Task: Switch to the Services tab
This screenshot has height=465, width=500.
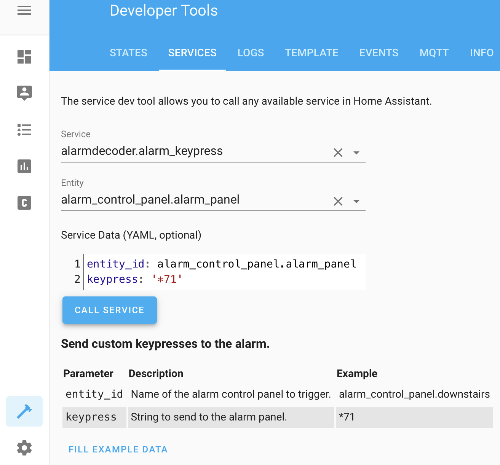Action: pos(192,53)
